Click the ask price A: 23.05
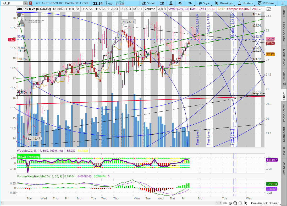287x206 pixels. click(120, 4)
